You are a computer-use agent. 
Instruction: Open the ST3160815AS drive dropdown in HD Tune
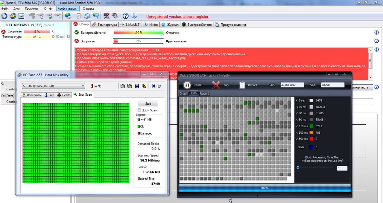coord(54,86)
